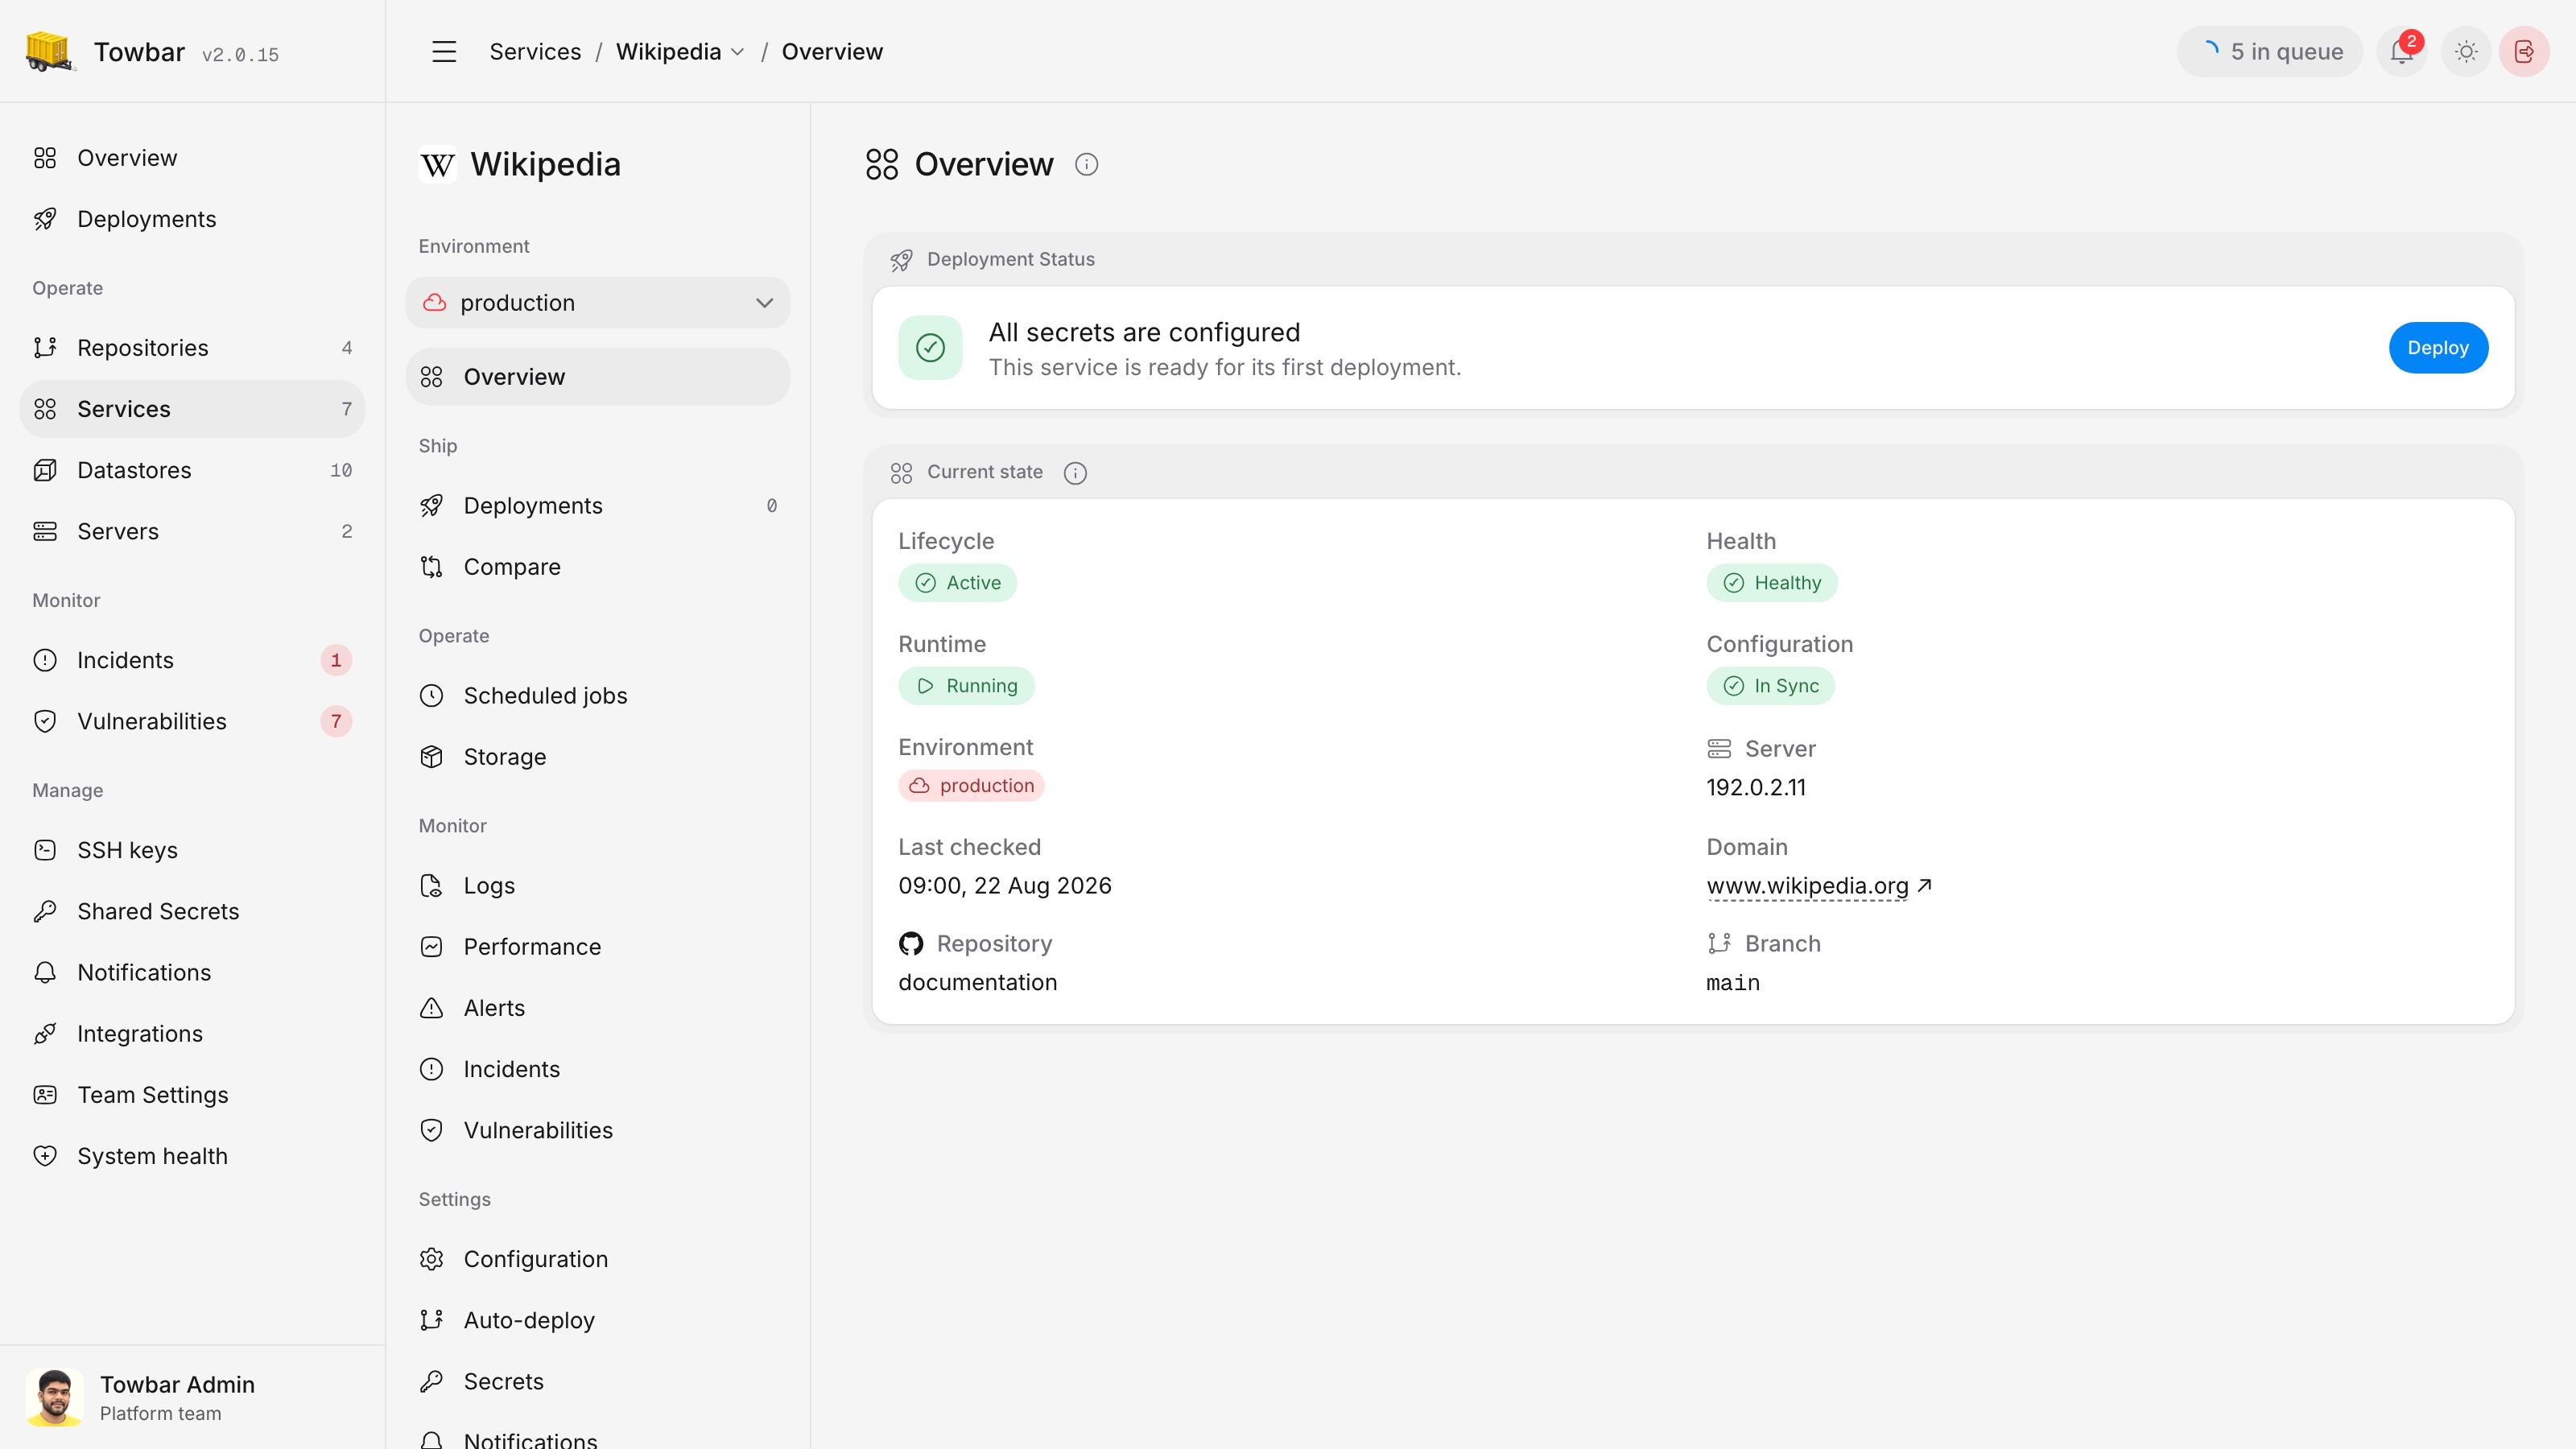Click the main branch value
This screenshot has height=1449, width=2576.
click(x=1733, y=984)
